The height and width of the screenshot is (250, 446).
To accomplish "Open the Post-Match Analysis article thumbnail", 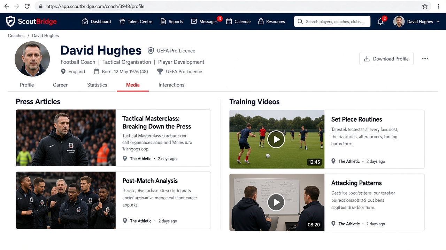I will pos(66,200).
